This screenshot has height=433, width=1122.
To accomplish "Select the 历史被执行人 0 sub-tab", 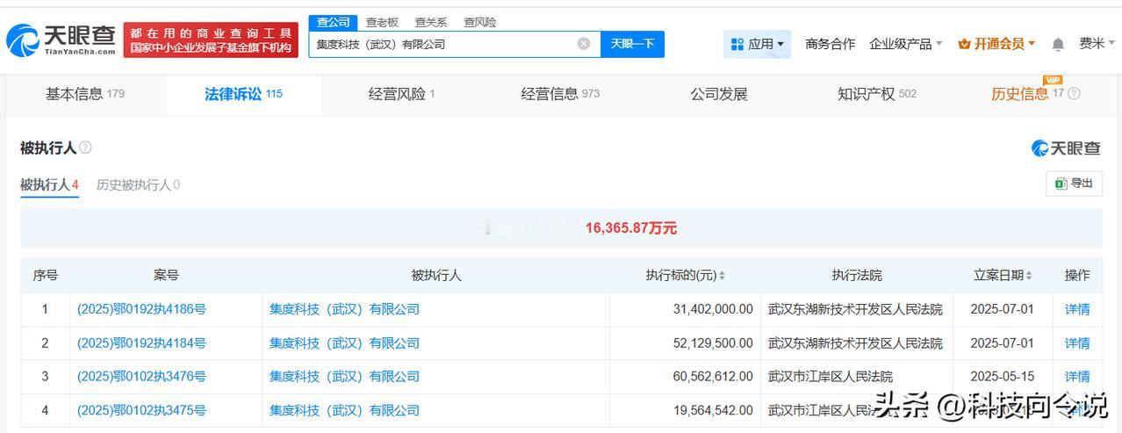I will (x=138, y=184).
